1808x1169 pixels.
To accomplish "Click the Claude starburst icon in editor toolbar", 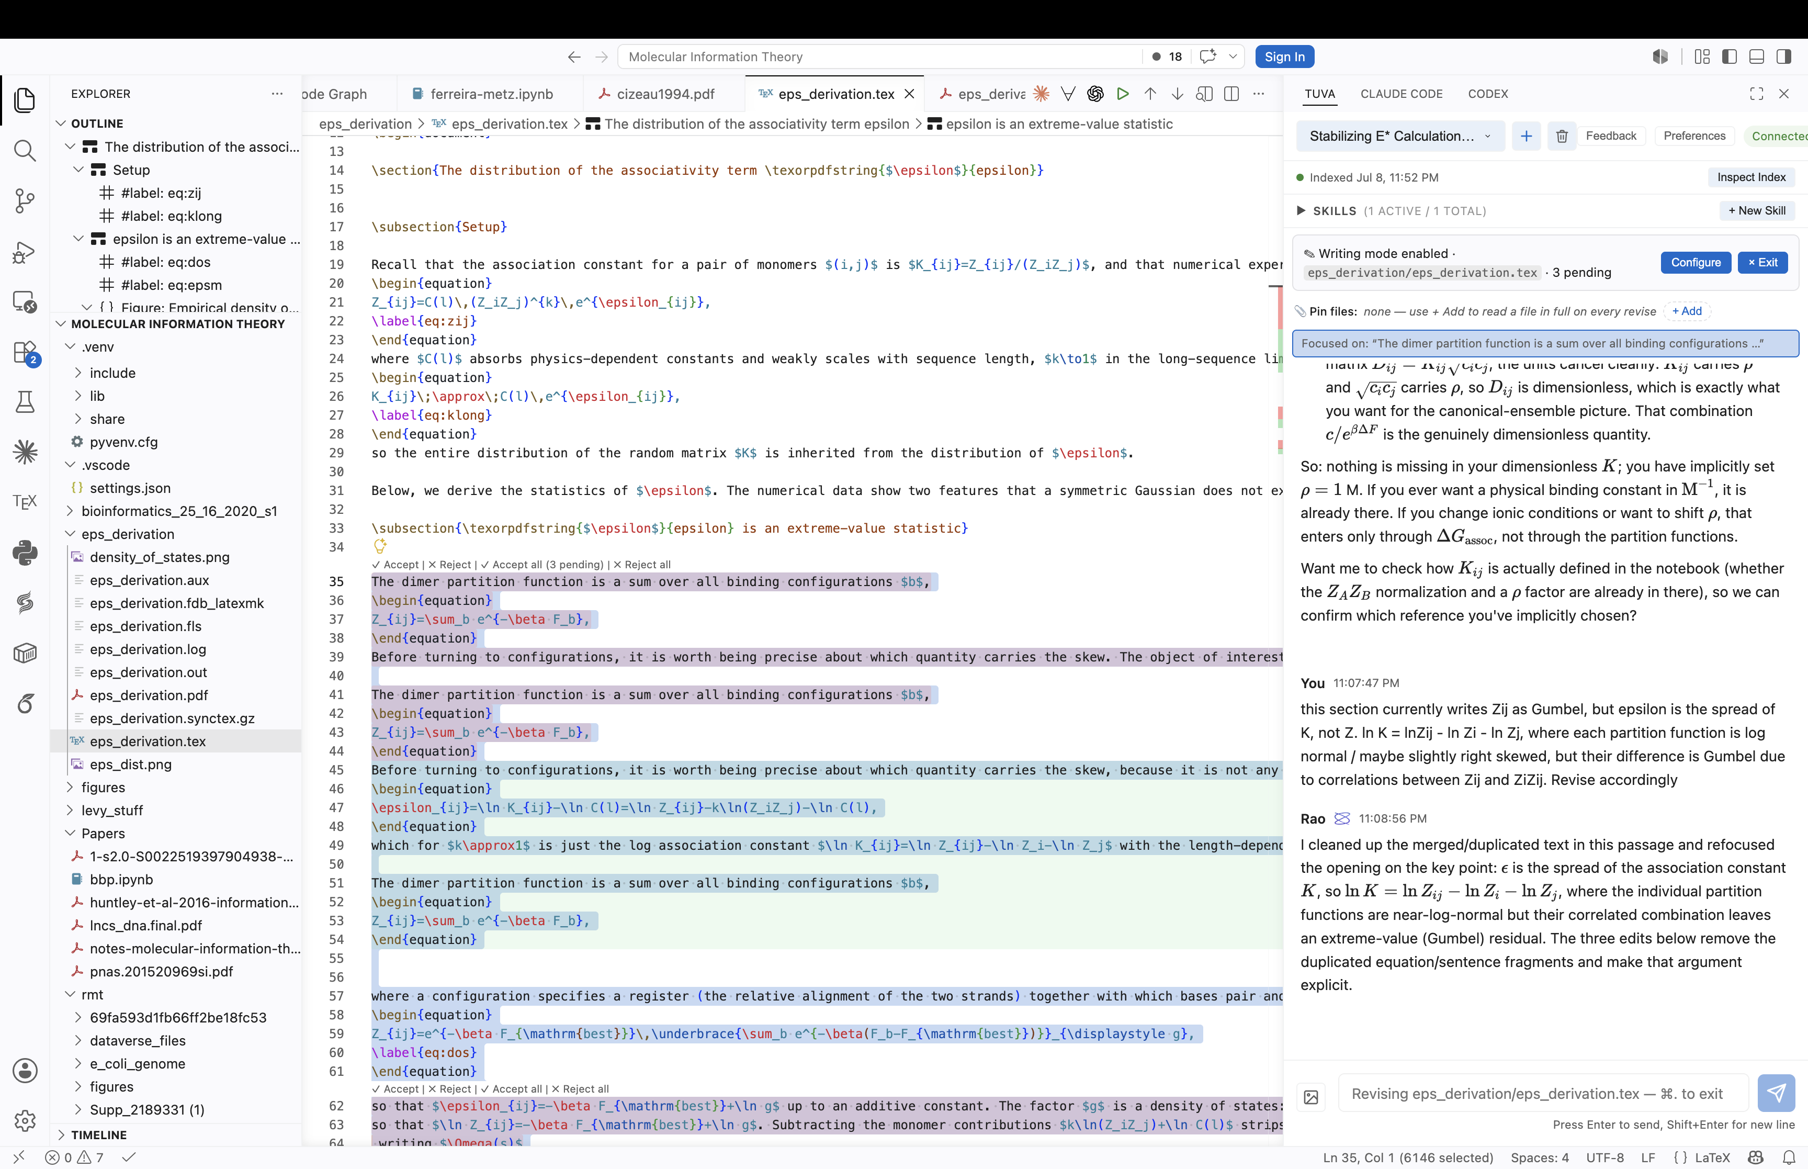I will 1041,94.
